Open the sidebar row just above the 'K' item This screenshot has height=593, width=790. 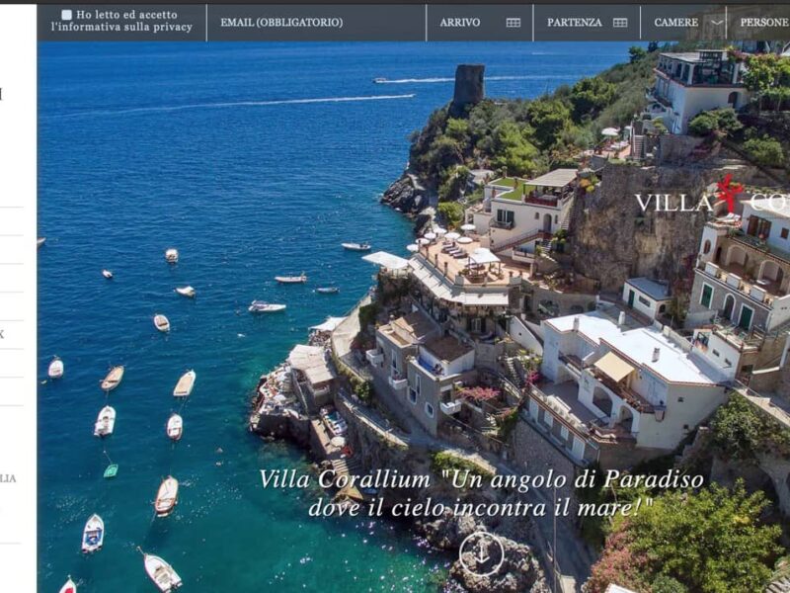pyautogui.click(x=11, y=306)
